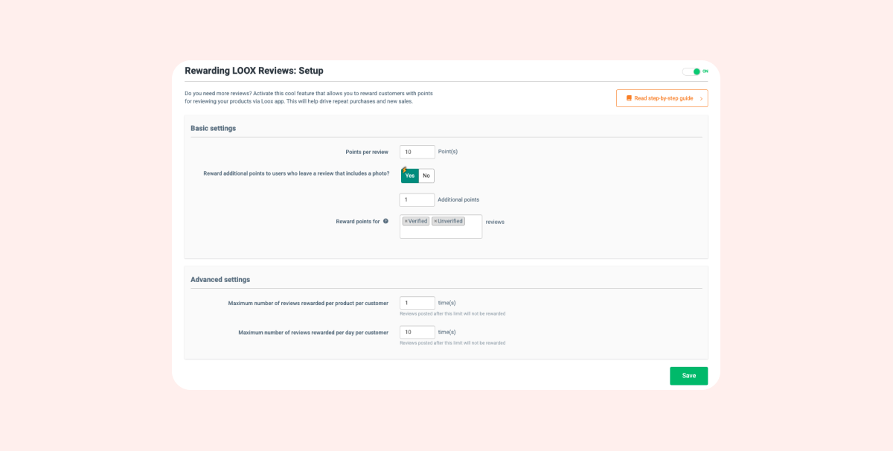Click the book icon in the guide button
Screen dimensions: 893x451
(x=629, y=98)
